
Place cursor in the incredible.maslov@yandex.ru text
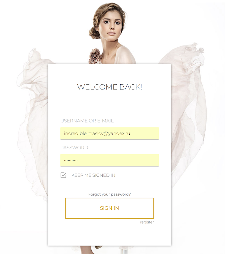click(x=97, y=133)
